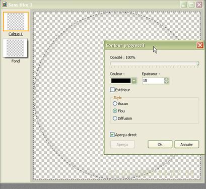Maximize the Sans titre window
The image size is (206, 189).
pyautogui.click(x=191, y=5)
